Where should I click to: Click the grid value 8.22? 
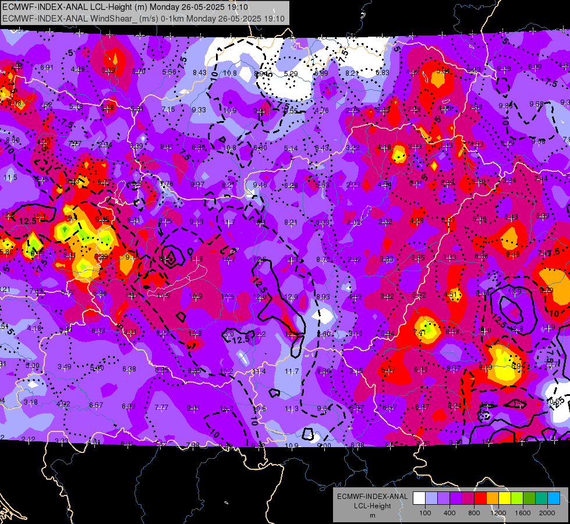point(163,332)
